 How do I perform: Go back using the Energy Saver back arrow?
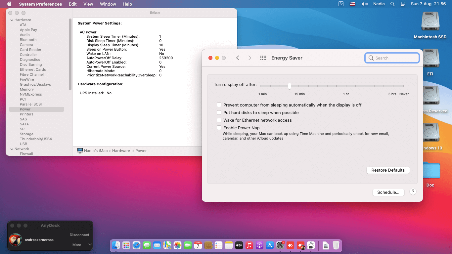[238, 58]
